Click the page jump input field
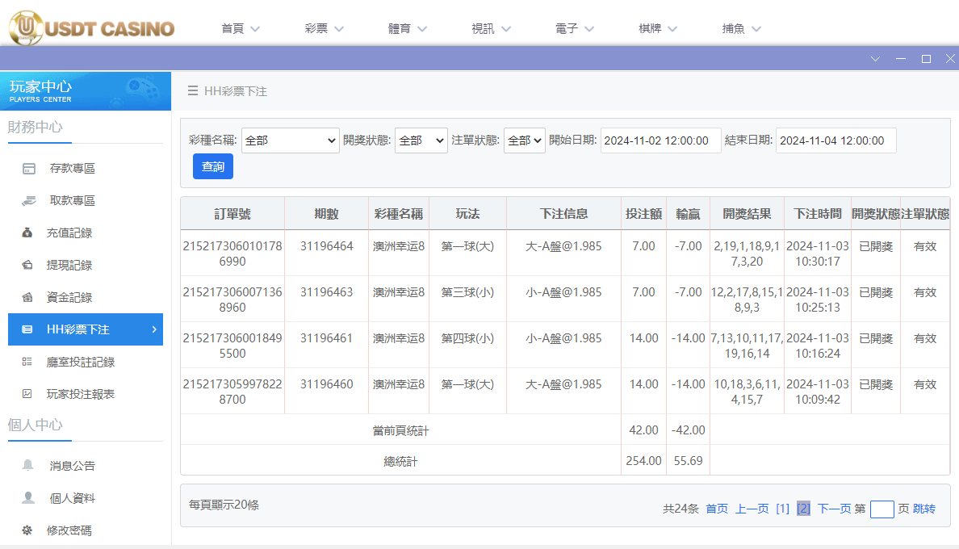This screenshot has height=549, width=959. [x=882, y=509]
